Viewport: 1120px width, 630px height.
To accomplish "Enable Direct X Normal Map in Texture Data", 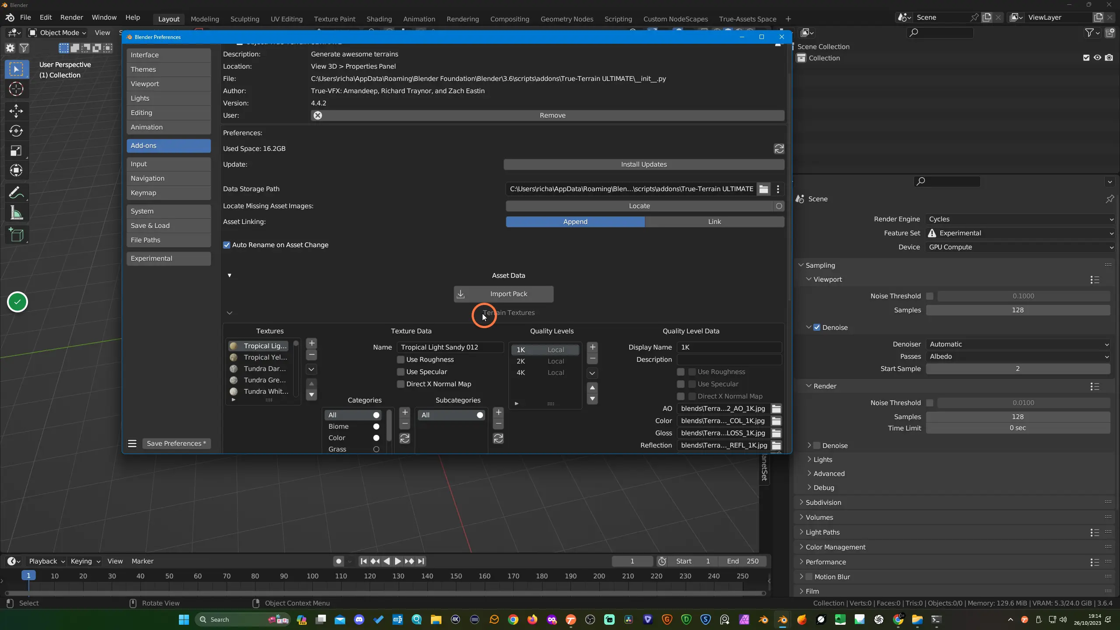I will coord(400,384).
